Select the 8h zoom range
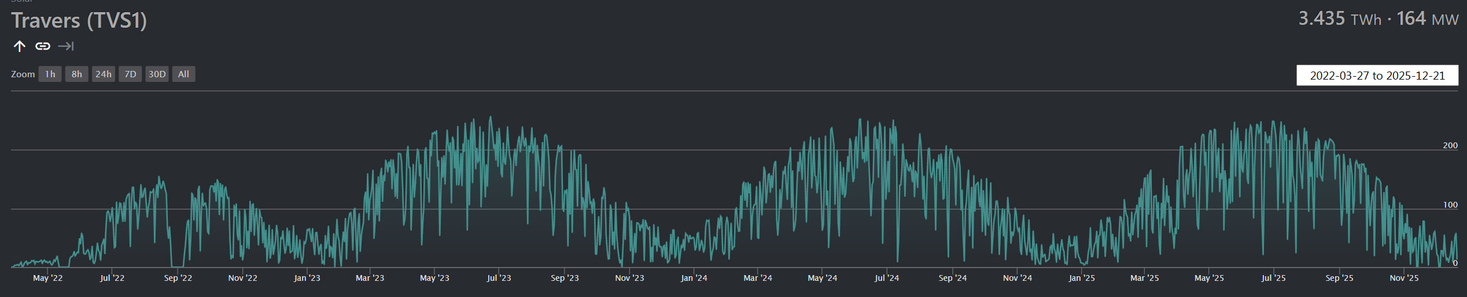The width and height of the screenshot is (1467, 297). [76, 74]
